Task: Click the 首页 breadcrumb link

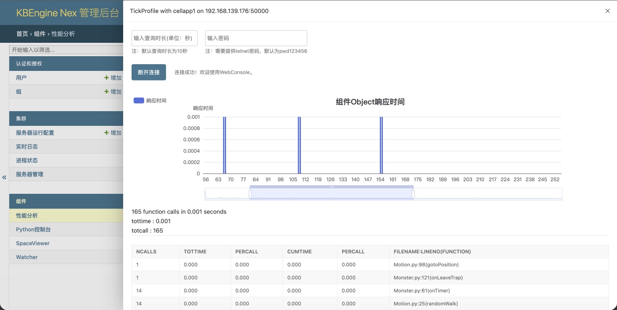Action: 22,34
